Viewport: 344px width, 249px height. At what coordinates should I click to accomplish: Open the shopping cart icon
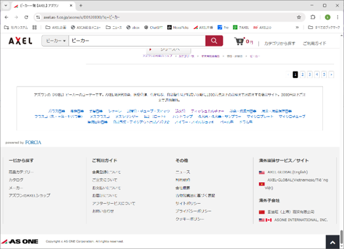[x=239, y=41]
